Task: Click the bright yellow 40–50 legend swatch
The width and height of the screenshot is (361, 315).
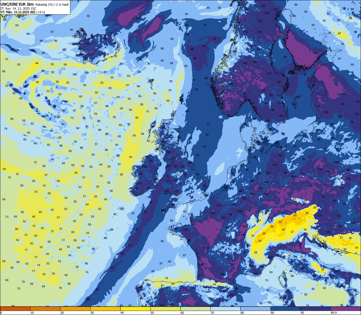Action: (135, 309)
